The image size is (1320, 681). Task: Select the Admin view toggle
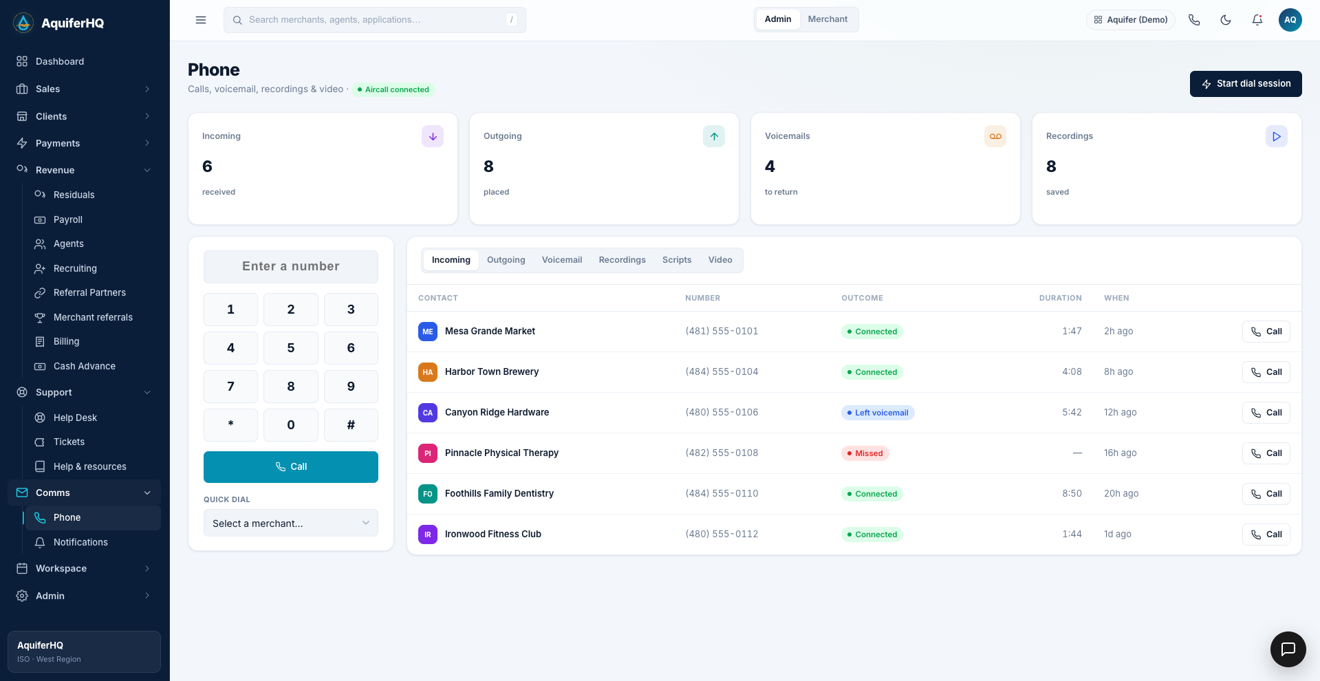[778, 19]
